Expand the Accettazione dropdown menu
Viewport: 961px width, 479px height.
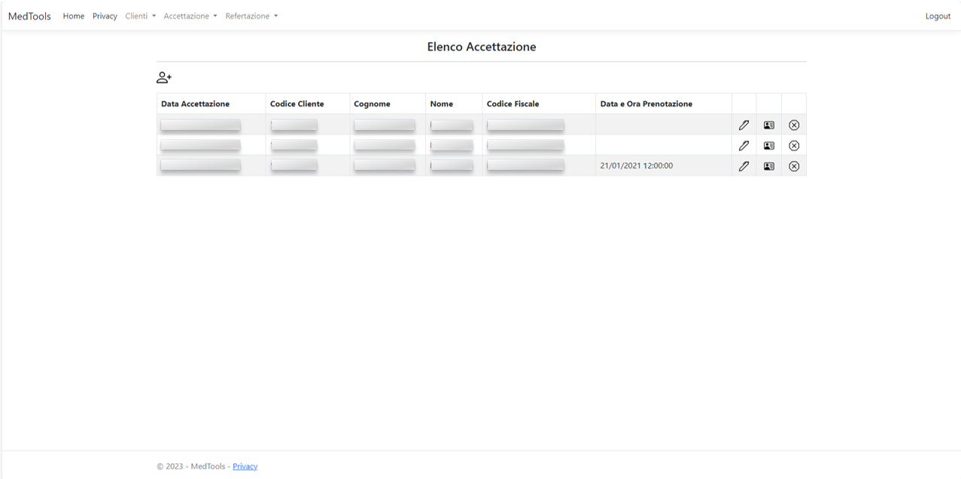(x=190, y=16)
